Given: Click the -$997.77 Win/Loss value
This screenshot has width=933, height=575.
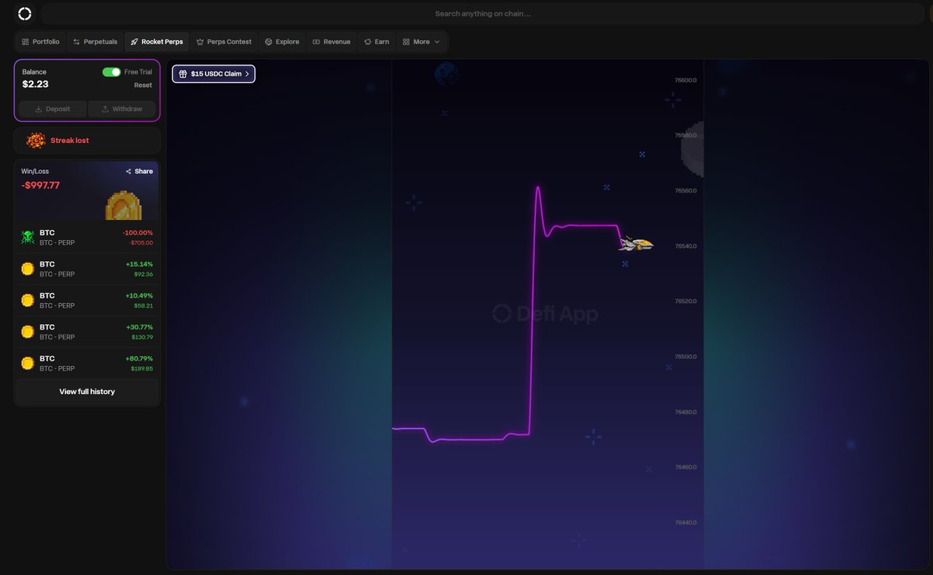Looking at the screenshot, I should tap(40, 185).
